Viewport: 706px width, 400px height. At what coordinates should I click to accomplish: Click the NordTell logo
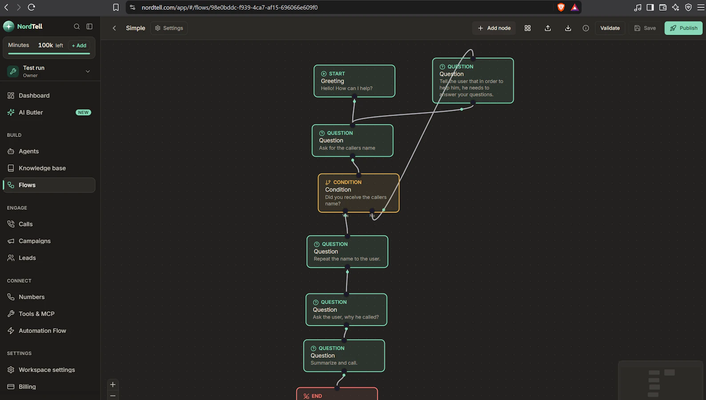tap(23, 26)
